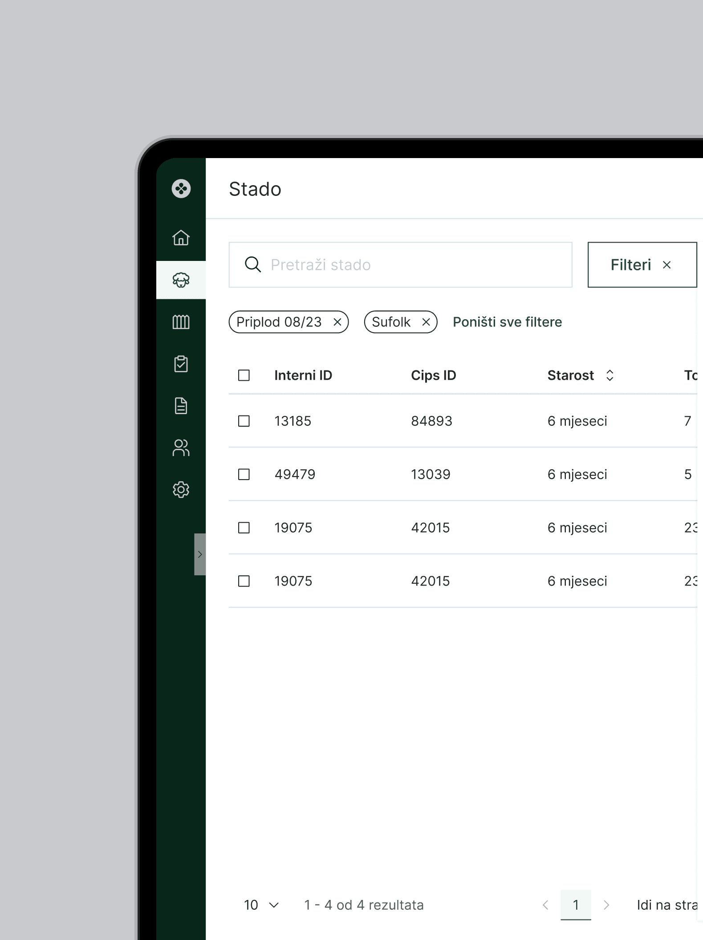Open the rows-per-page 10 dropdown

(x=261, y=905)
